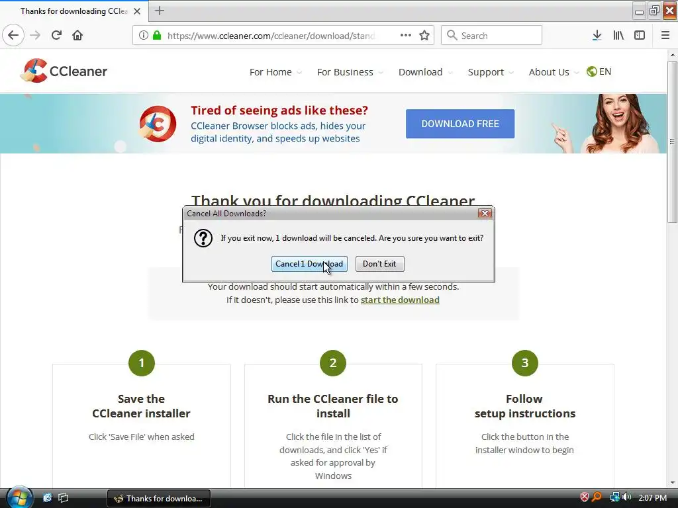Show site information icon in address bar
This screenshot has height=508, width=678.
143,36
